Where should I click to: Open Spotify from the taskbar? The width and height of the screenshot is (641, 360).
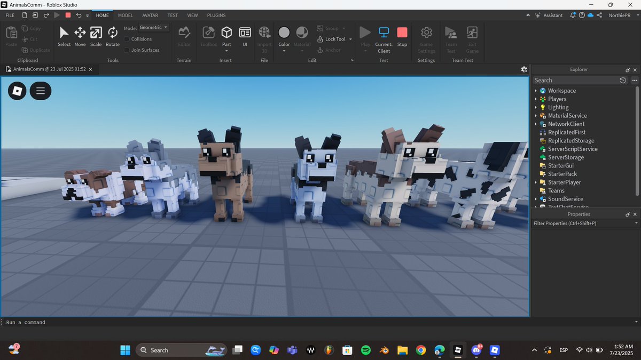(366, 350)
